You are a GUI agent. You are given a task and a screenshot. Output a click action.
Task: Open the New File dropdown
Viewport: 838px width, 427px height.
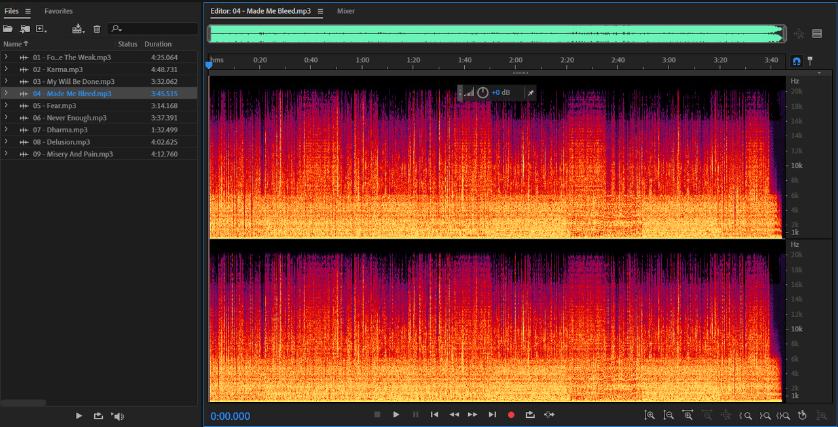point(42,29)
